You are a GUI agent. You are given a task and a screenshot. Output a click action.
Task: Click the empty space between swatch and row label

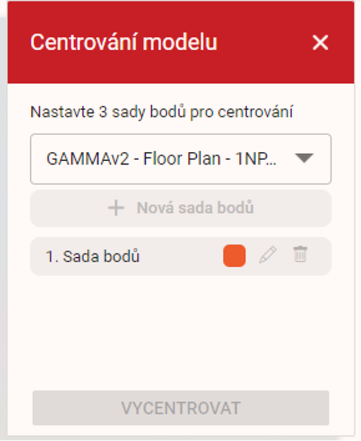pos(181,257)
